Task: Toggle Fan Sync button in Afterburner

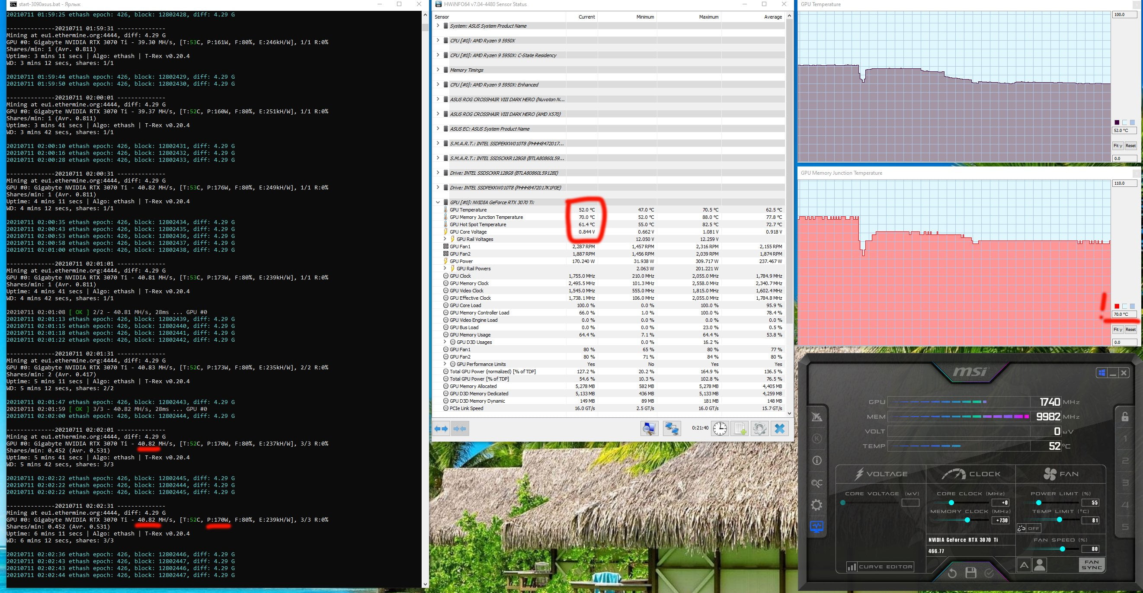Action: click(1092, 565)
